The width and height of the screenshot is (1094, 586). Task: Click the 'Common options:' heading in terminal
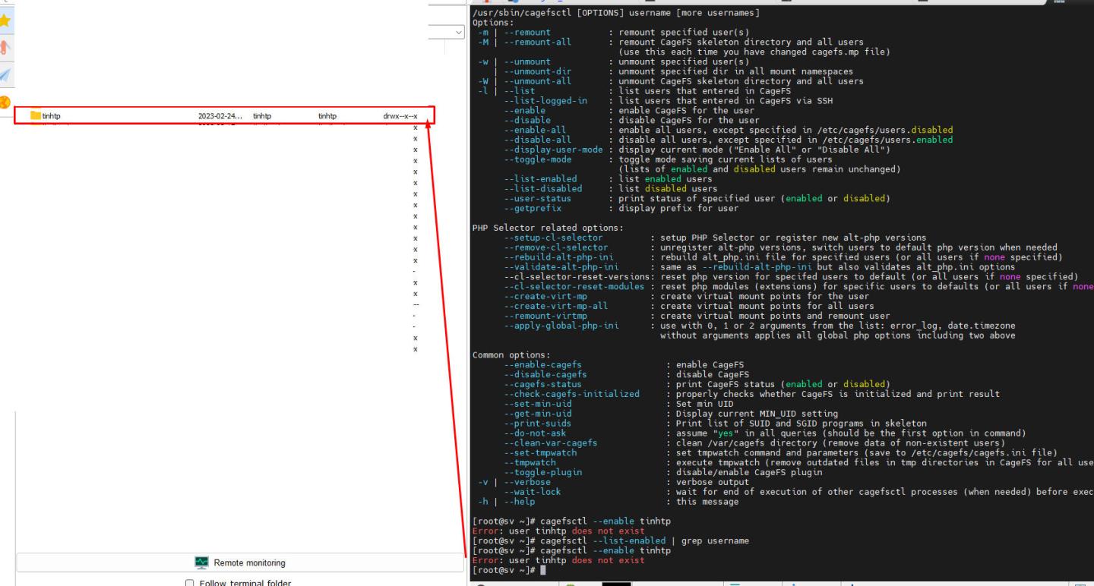511,354
